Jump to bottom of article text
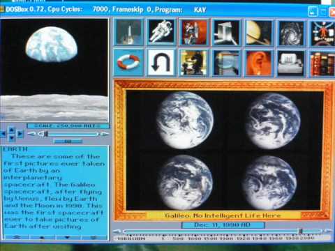Image resolution: width=335 pixels, height=251 pixels. click(94, 237)
